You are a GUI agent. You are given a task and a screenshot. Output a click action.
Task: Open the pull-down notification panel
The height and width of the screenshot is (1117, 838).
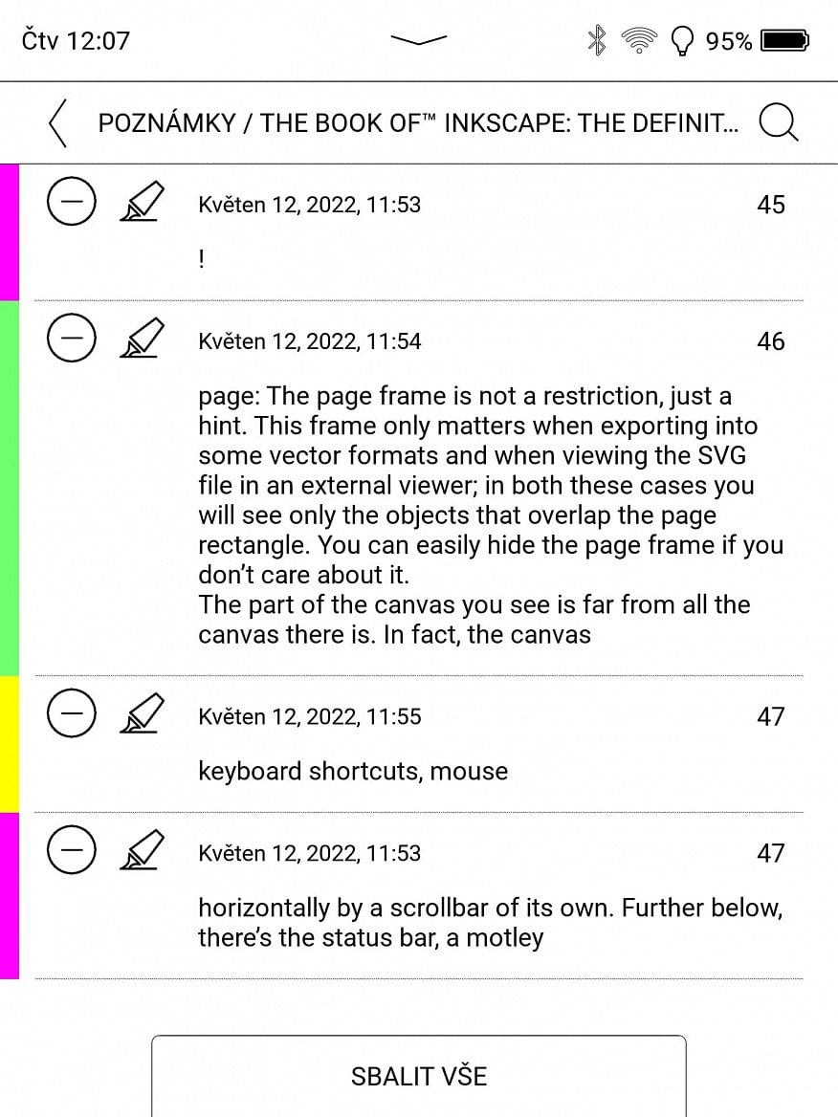[x=418, y=39]
